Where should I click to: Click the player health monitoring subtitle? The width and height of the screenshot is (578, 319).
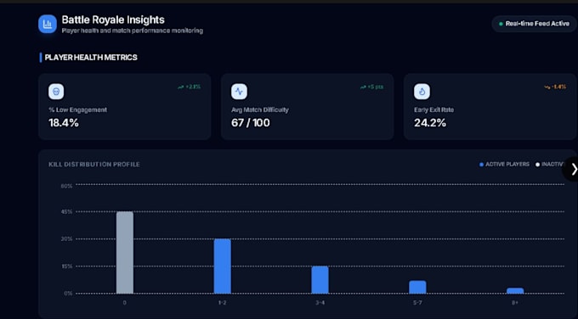[133, 31]
